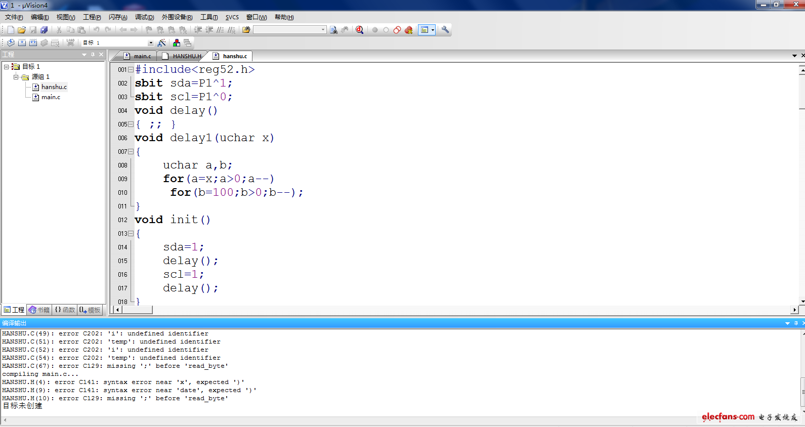
Task: Pin the 工程 project panel
Action: click(93, 54)
